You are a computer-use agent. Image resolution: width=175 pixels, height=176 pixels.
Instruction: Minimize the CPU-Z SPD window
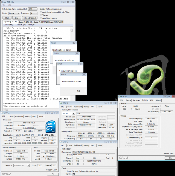pos(106,103)
